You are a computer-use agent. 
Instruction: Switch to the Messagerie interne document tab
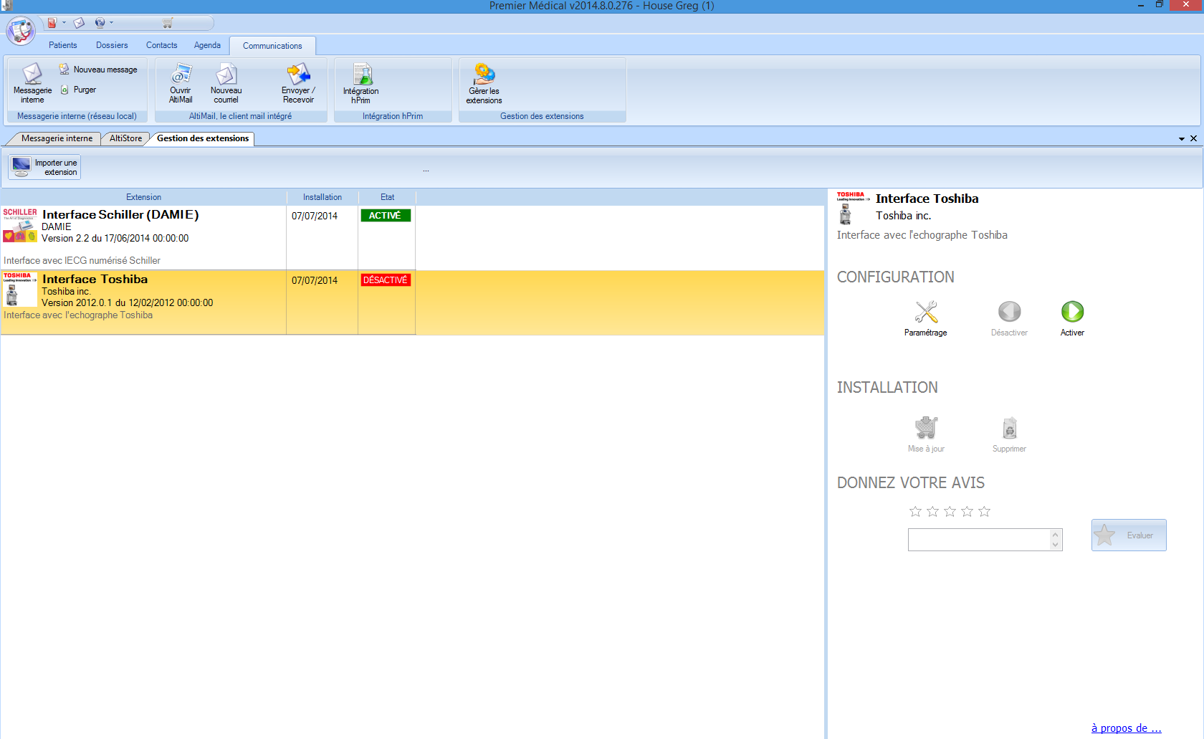[57, 138]
